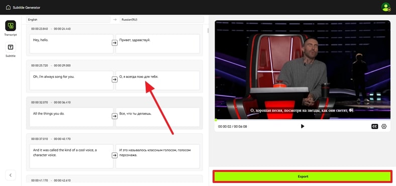The image size is (396, 186).
Task: Select the start timestamp 00:00:32.070
Action: pos(39,103)
